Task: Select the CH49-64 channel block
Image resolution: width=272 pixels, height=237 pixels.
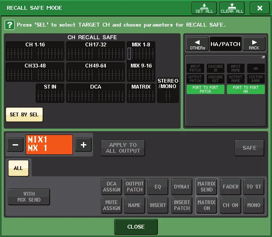Action: pyautogui.click(x=96, y=72)
